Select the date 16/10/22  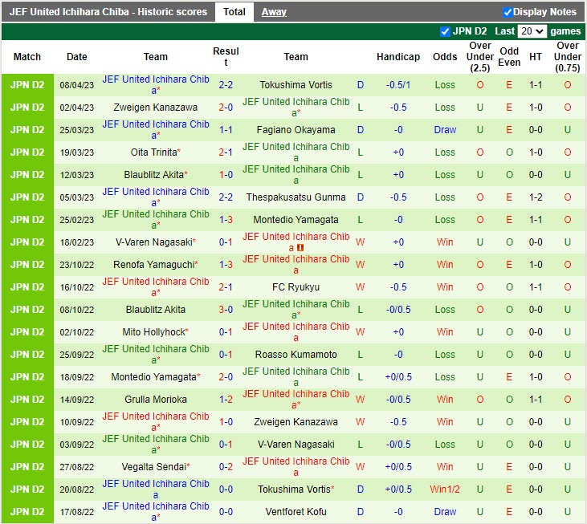click(77, 286)
